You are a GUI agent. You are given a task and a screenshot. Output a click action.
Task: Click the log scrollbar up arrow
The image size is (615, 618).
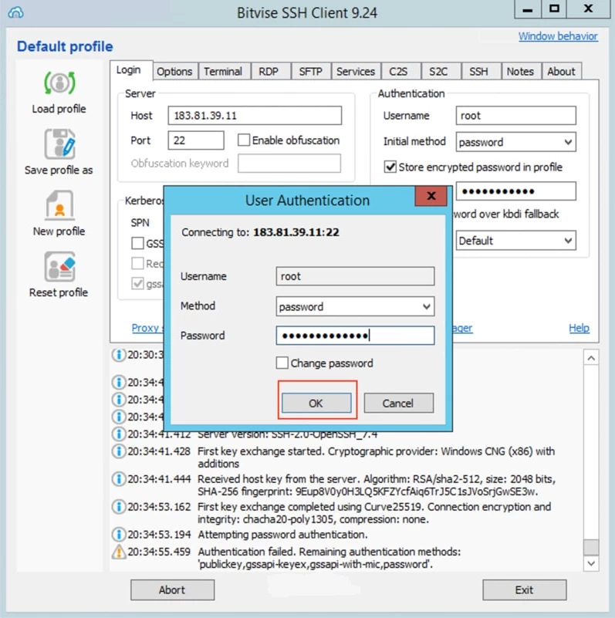[x=591, y=357]
